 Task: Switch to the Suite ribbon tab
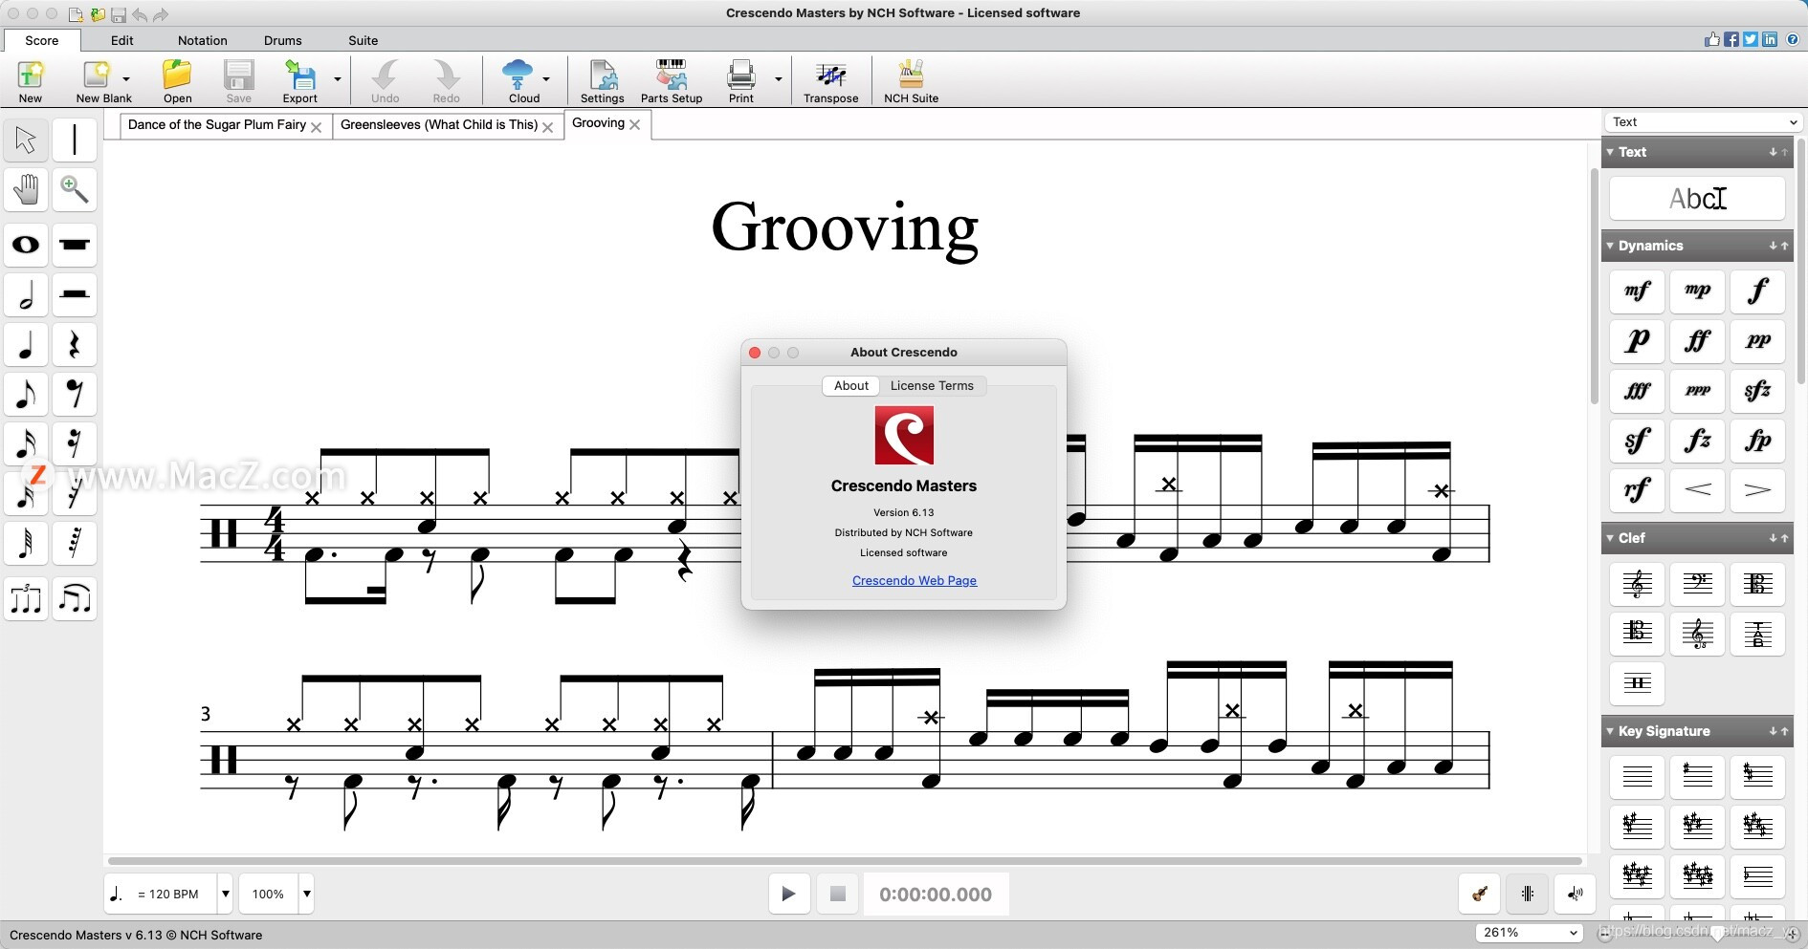pyautogui.click(x=364, y=40)
